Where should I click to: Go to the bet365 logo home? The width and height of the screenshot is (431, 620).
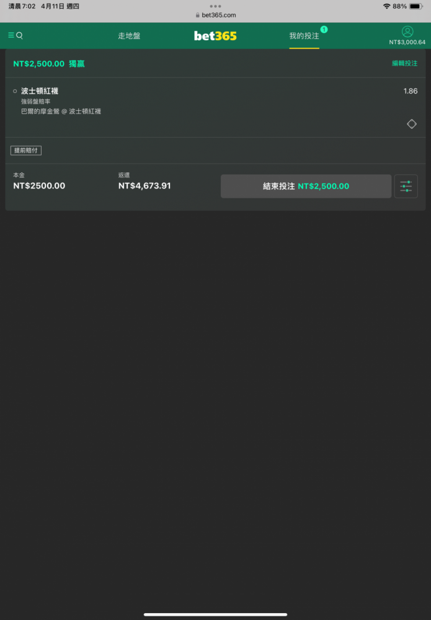[x=215, y=36]
